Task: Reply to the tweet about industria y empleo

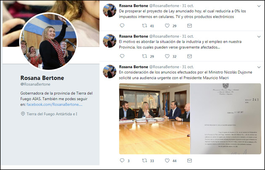Action: click(122, 56)
